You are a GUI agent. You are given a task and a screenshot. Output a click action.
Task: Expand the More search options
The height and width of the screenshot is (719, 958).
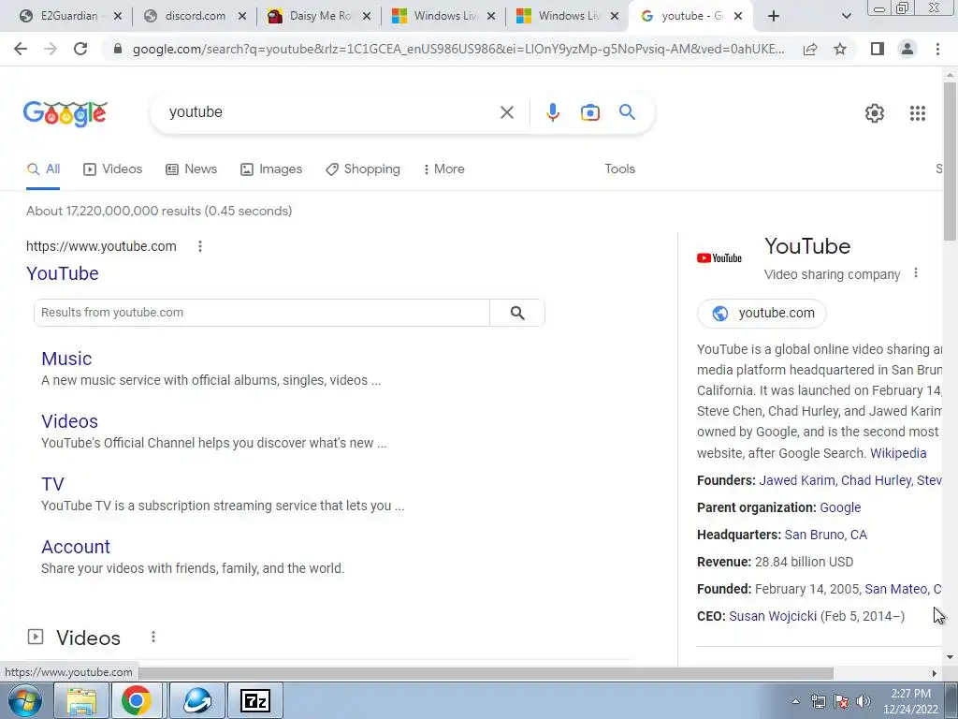point(444,169)
